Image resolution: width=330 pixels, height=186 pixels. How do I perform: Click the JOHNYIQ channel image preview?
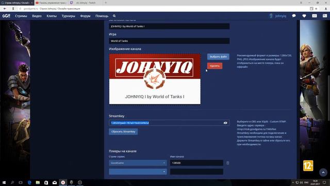tap(155, 79)
